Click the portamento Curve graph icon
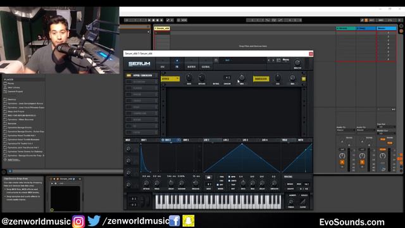 tap(302, 201)
